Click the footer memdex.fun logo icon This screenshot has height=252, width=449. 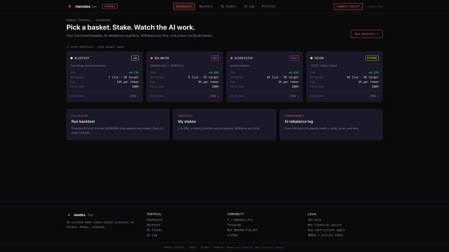(x=69, y=215)
